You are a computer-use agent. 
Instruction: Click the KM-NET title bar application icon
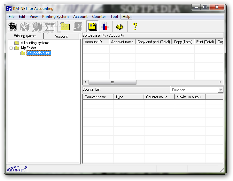9,9
